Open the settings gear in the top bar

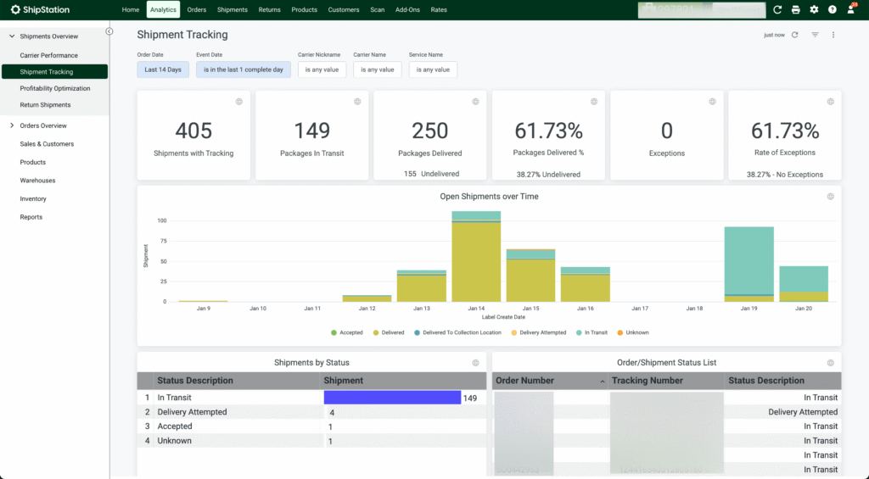point(814,9)
